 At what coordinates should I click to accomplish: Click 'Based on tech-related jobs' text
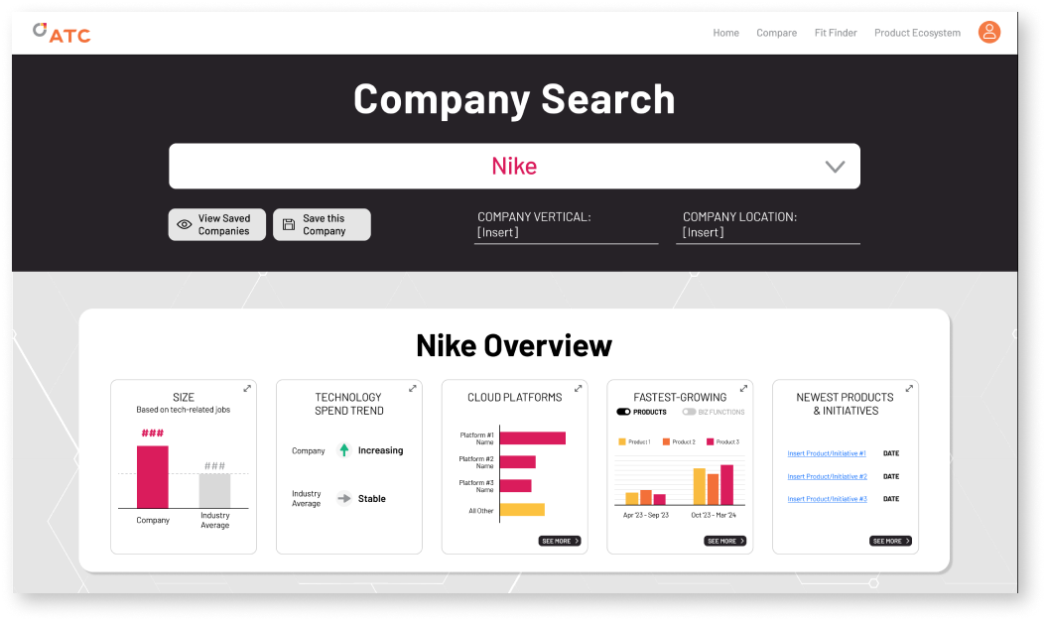pos(183,410)
